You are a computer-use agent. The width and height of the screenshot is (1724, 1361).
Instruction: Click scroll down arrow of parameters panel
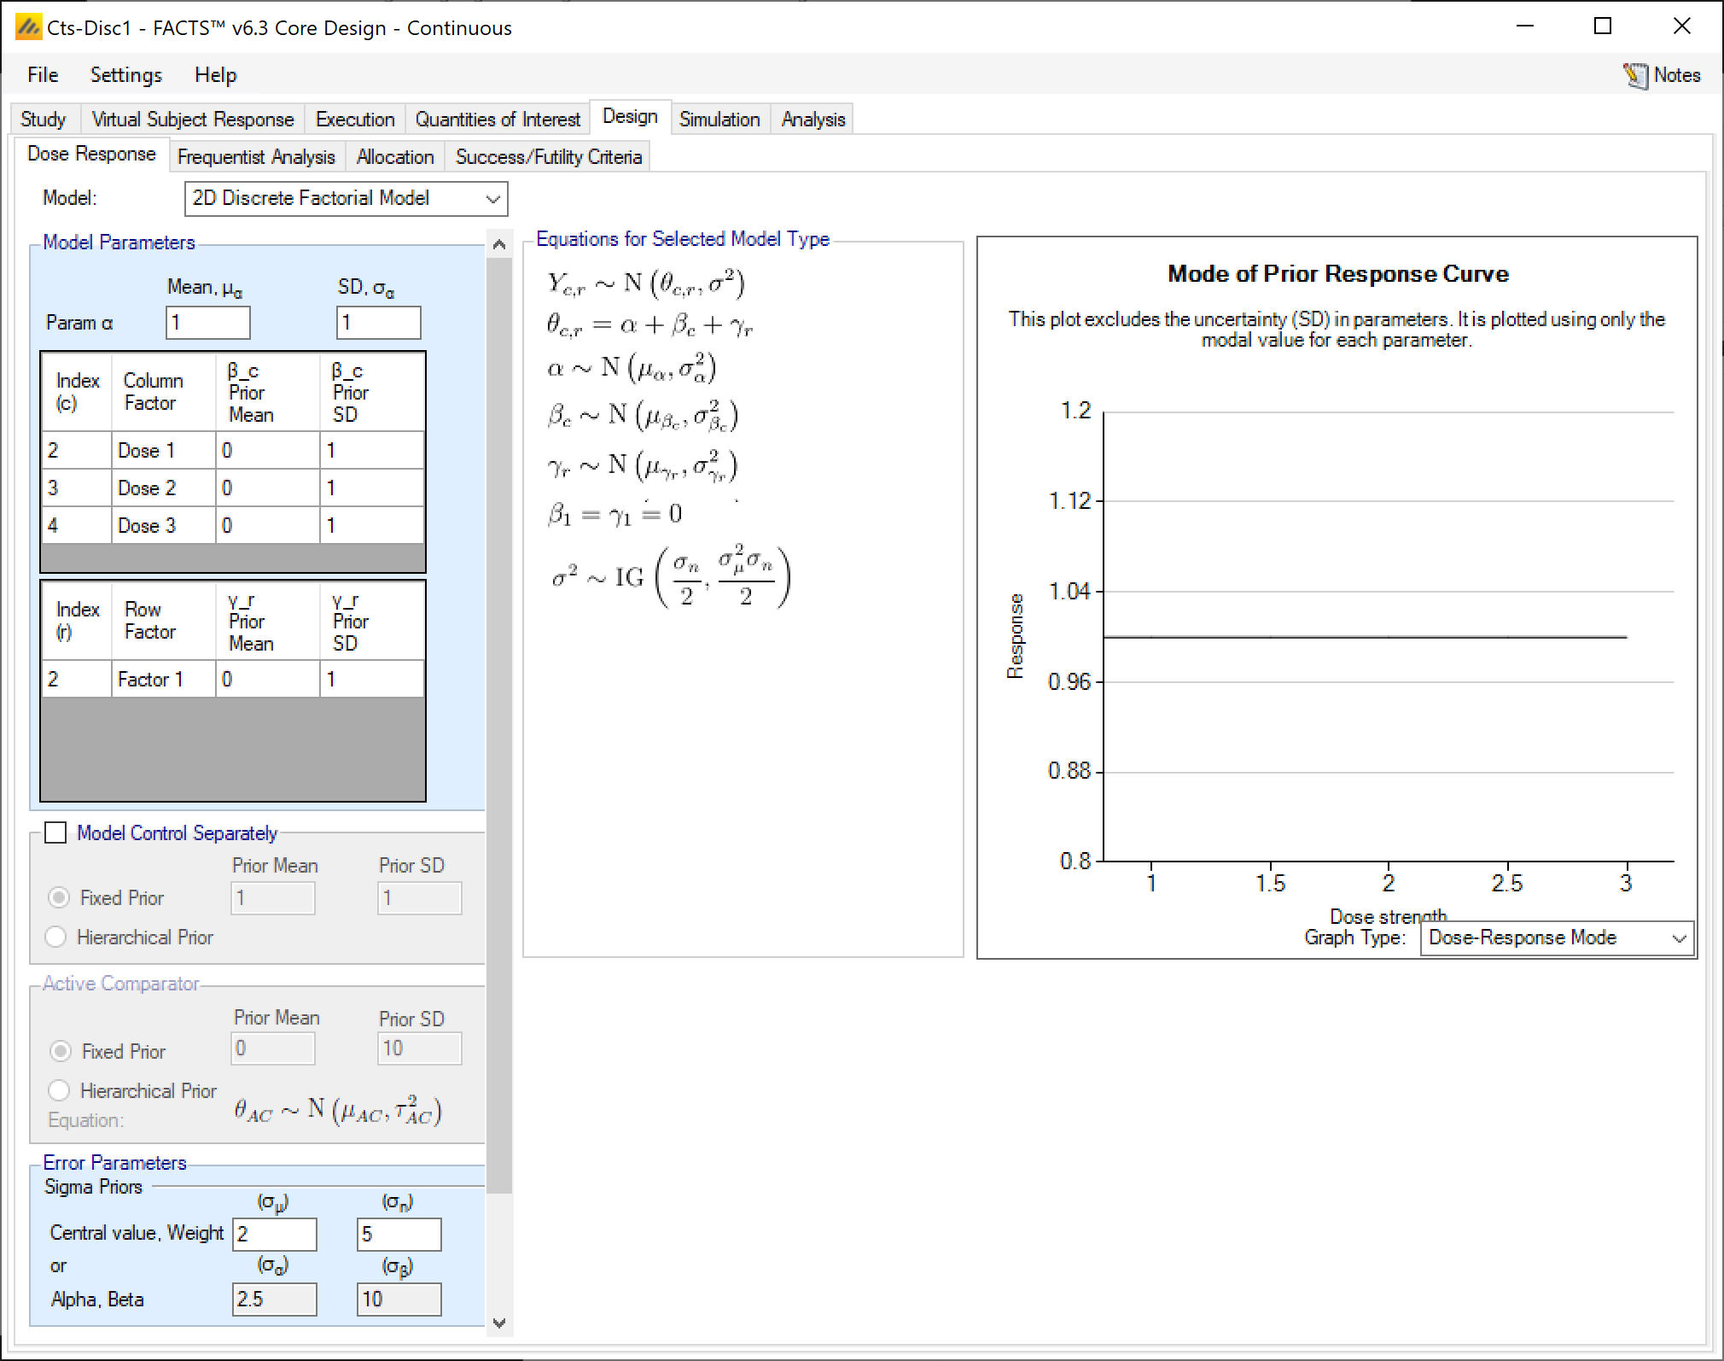pyautogui.click(x=499, y=1323)
